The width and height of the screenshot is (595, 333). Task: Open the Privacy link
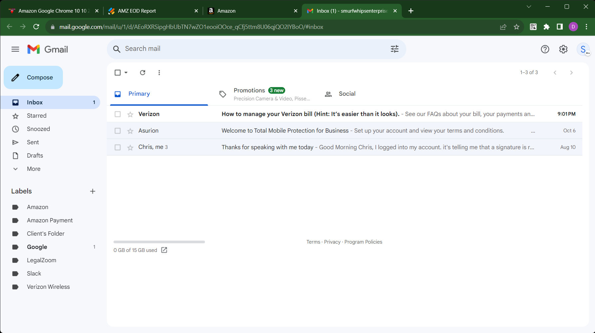click(332, 242)
